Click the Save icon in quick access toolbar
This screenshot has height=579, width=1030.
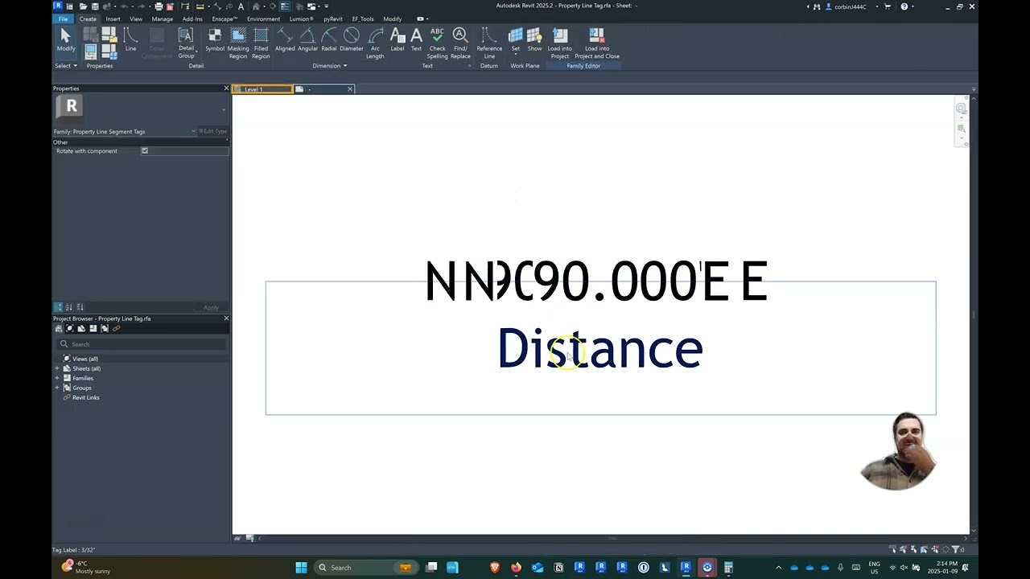click(95, 6)
